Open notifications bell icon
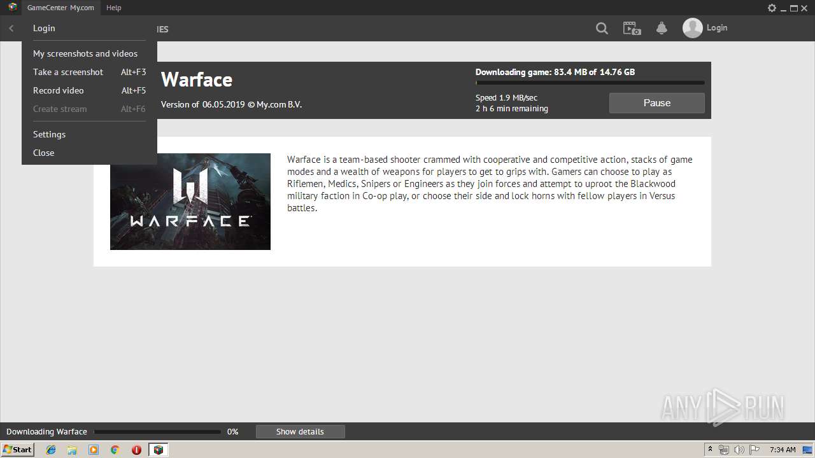Image resolution: width=815 pixels, height=458 pixels. click(662, 28)
